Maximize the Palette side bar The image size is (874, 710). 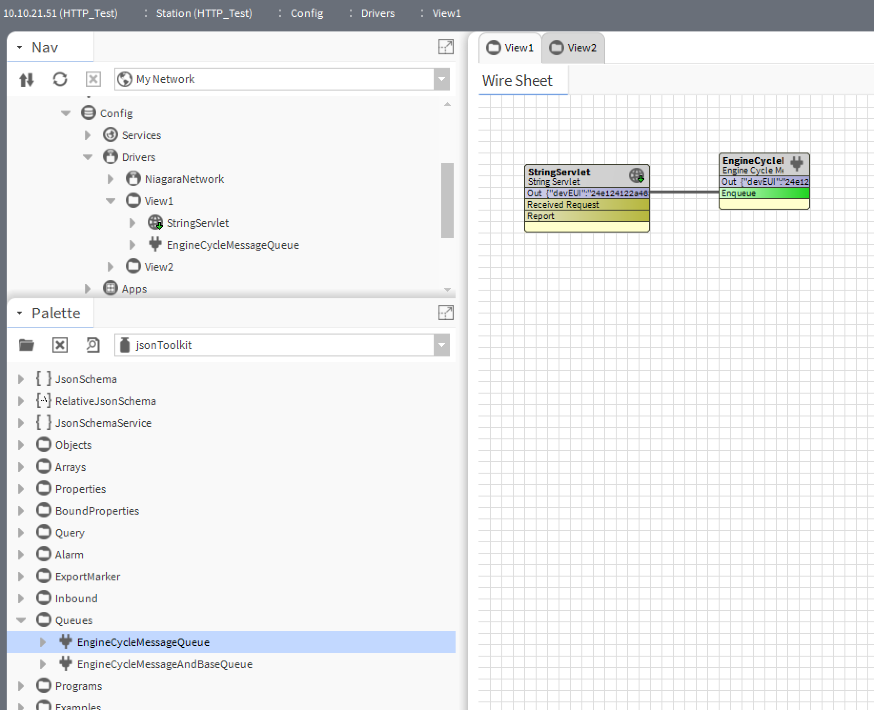446,313
